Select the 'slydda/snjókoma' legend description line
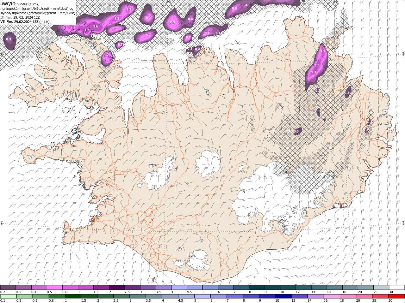405x303 pixels. pos(38,13)
